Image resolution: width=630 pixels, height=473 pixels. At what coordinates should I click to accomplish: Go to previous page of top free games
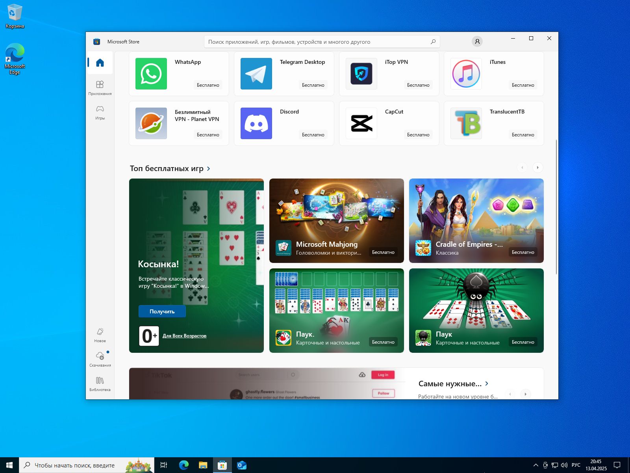coord(522,168)
